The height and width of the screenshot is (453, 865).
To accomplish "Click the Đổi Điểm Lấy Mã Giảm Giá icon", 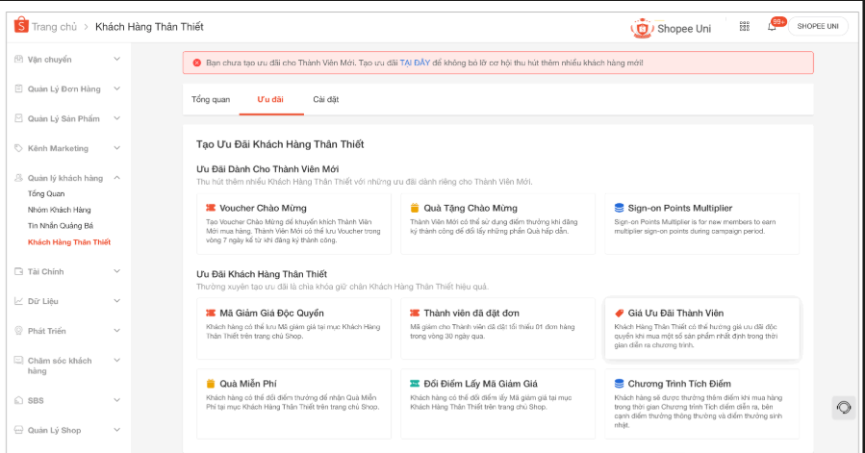I will [415, 384].
